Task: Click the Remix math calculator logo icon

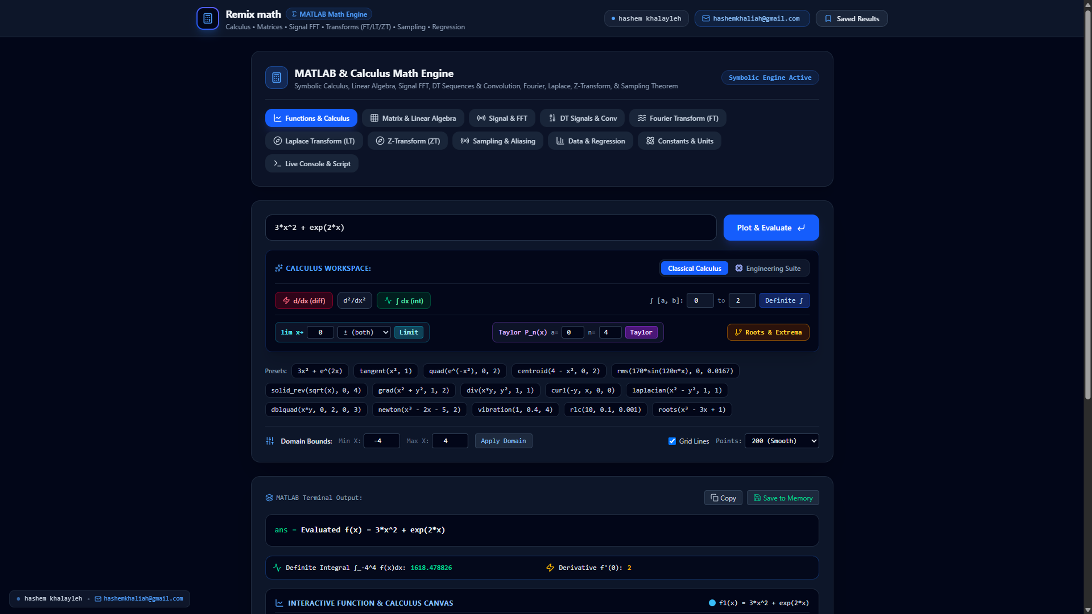Action: pos(208,18)
